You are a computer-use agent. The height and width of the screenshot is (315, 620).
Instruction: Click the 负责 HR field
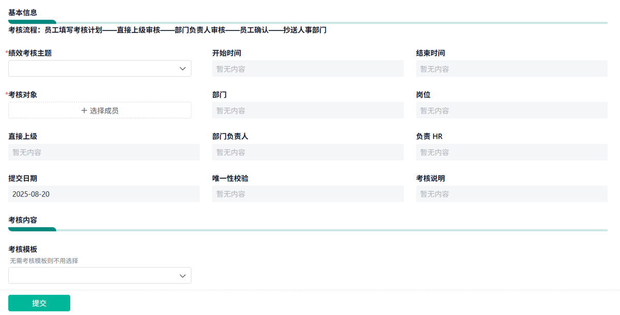(x=512, y=152)
